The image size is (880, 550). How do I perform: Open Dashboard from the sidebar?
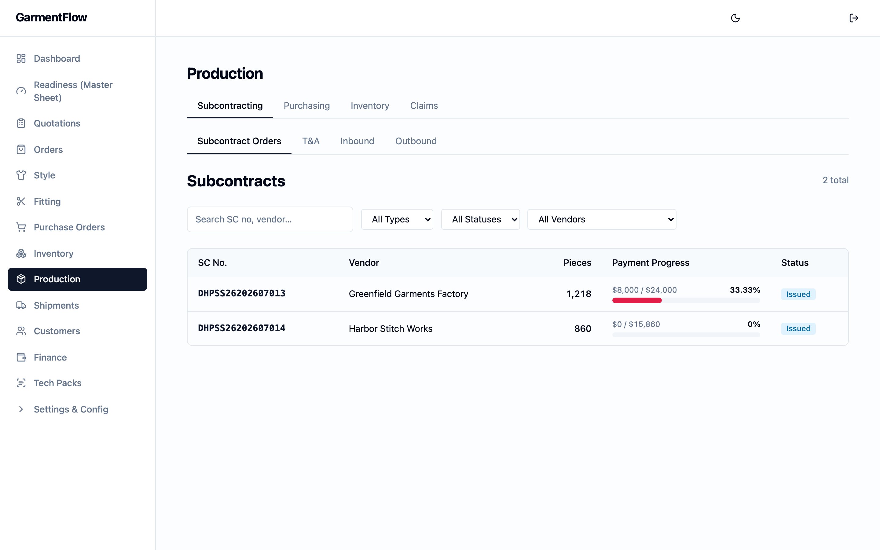pyautogui.click(x=77, y=59)
